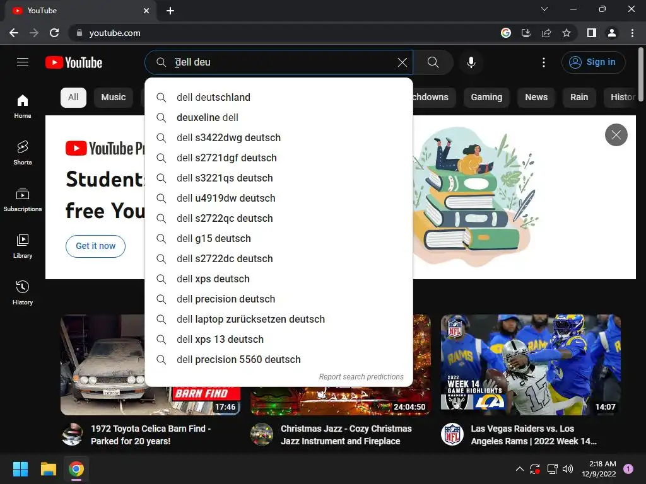Open the Christmas Jazz video title
Viewport: 646px width, 484px height.
click(x=346, y=435)
